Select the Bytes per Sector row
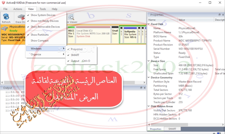 coord(186,94)
